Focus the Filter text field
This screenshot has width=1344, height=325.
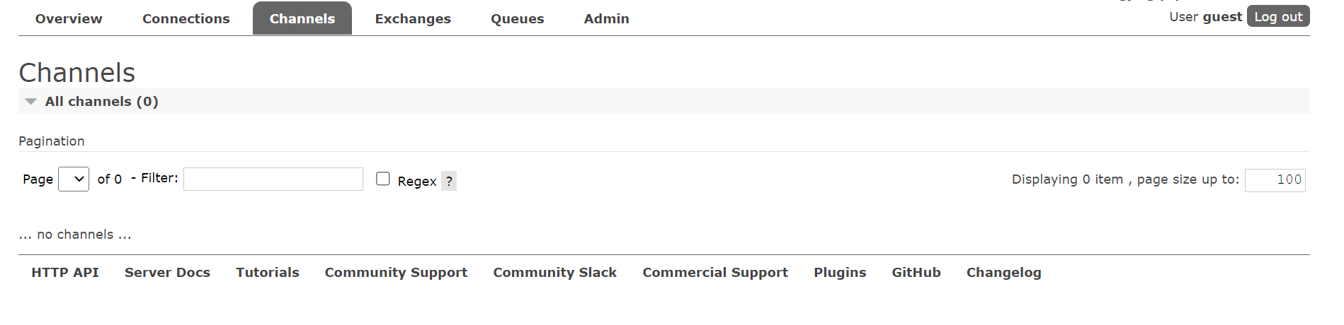click(x=273, y=179)
